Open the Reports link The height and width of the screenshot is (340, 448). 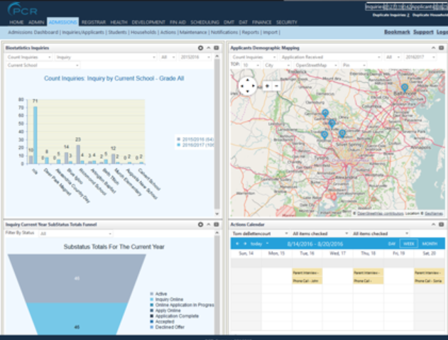point(251,32)
